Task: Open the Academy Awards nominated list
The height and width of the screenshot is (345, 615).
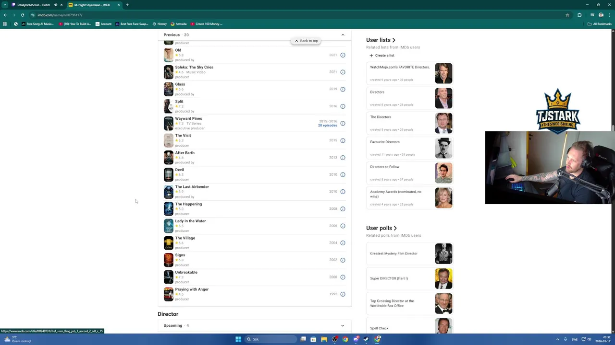Action: click(x=395, y=194)
